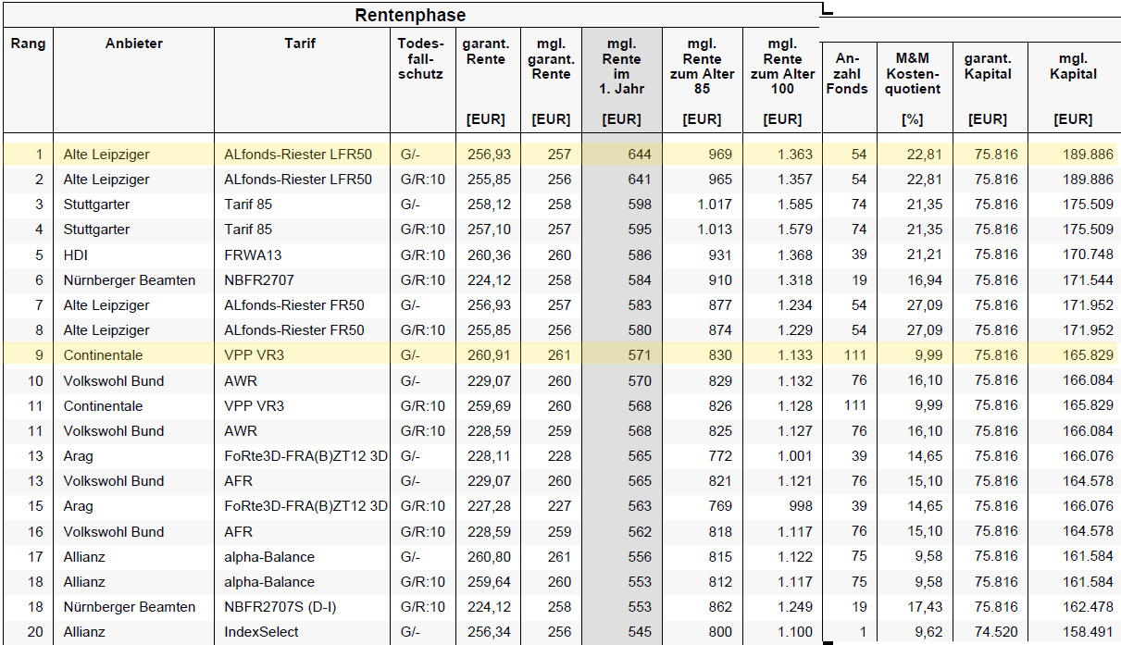The width and height of the screenshot is (1121, 645).
Task: Click the 1.100 pension at age 100
Action: 795,632
